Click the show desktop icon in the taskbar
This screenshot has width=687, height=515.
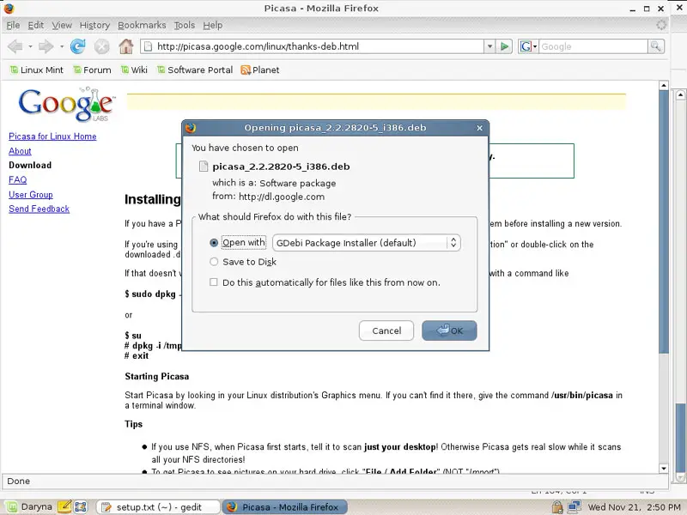[80, 507]
